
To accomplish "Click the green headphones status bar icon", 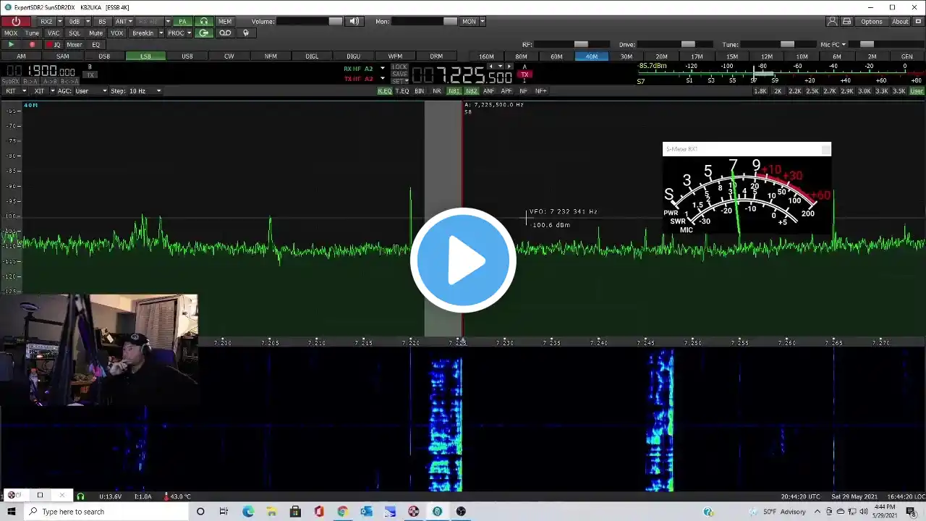I will (x=80, y=496).
